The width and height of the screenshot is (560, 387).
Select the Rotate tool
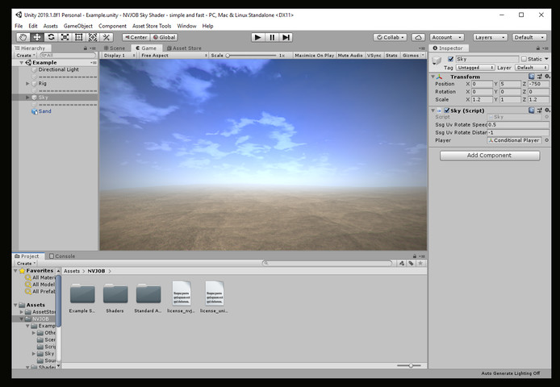click(x=51, y=37)
